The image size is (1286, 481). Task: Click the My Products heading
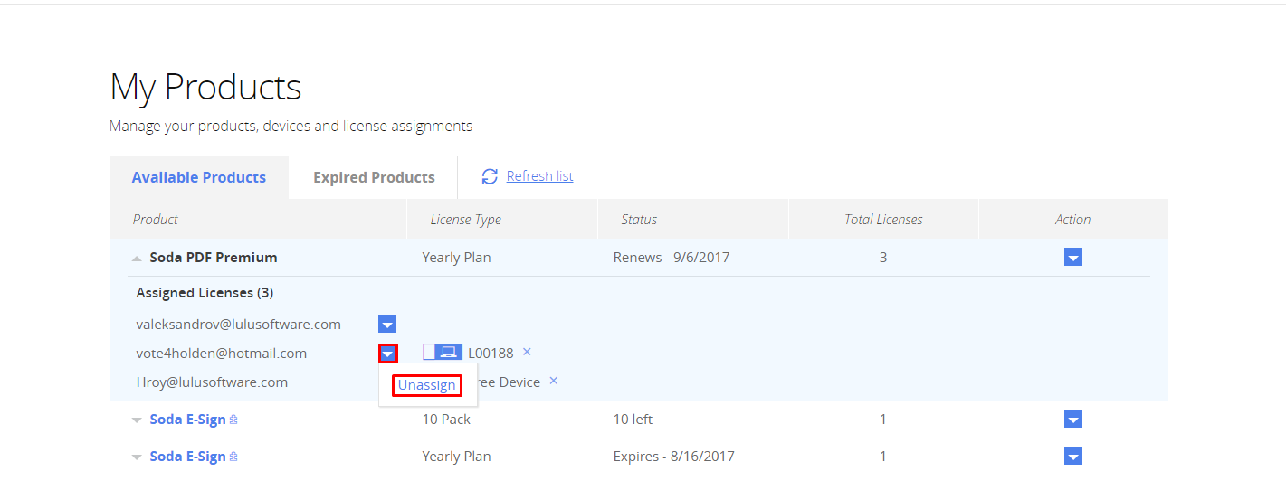pos(205,87)
